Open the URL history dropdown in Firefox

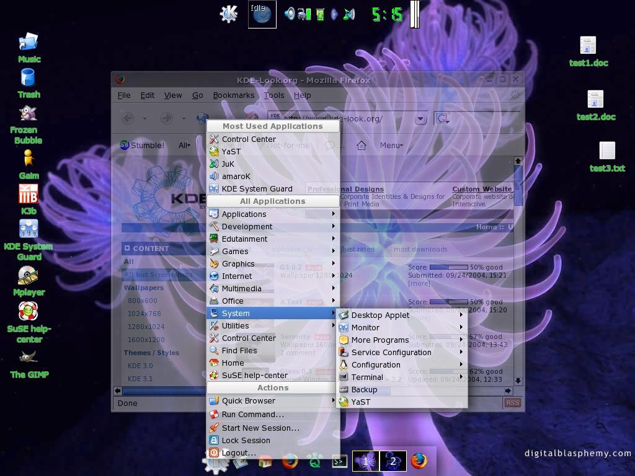[x=420, y=119]
